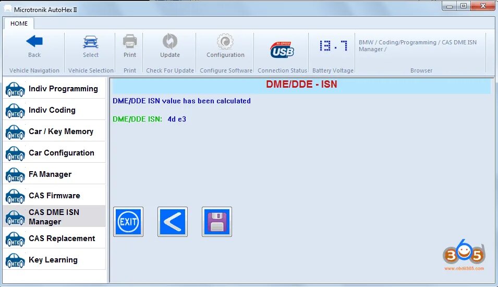Select Car Configuration entry
Screen dimensions: 498x287
(54, 152)
